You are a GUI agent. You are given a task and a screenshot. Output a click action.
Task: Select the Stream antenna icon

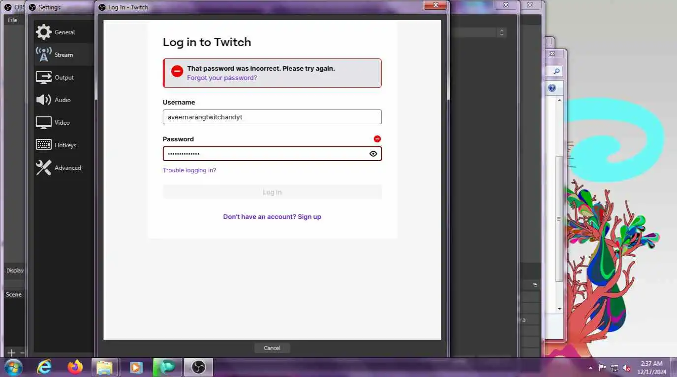[43, 54]
